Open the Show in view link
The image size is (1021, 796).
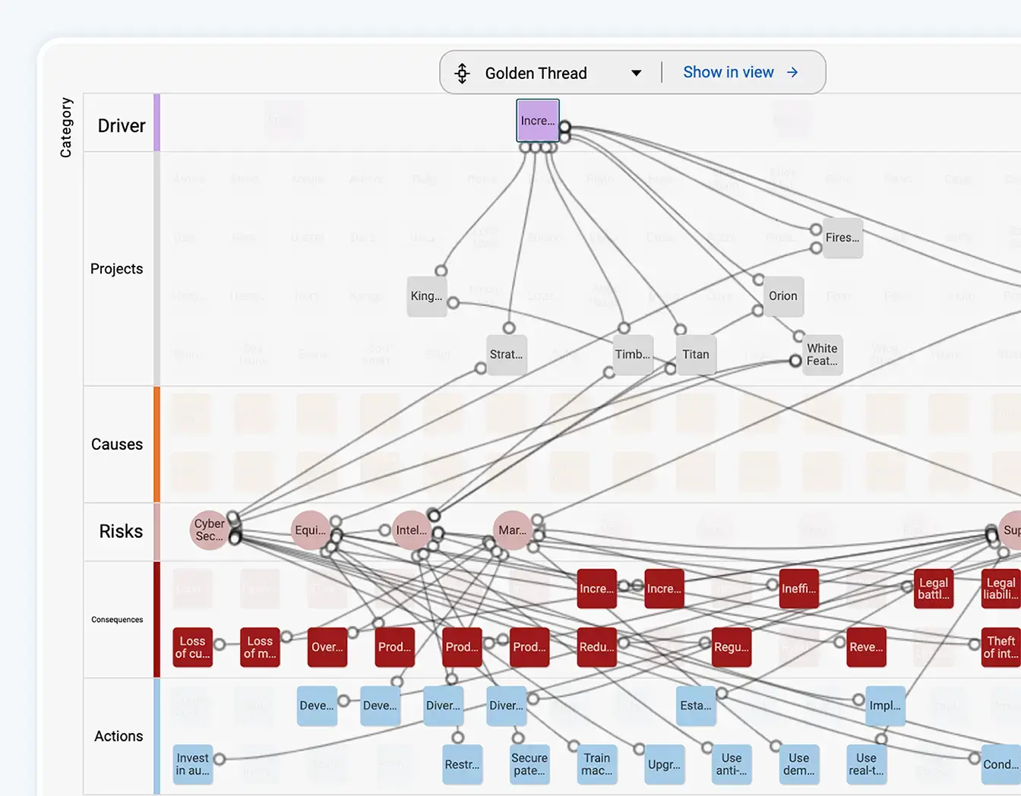(729, 71)
